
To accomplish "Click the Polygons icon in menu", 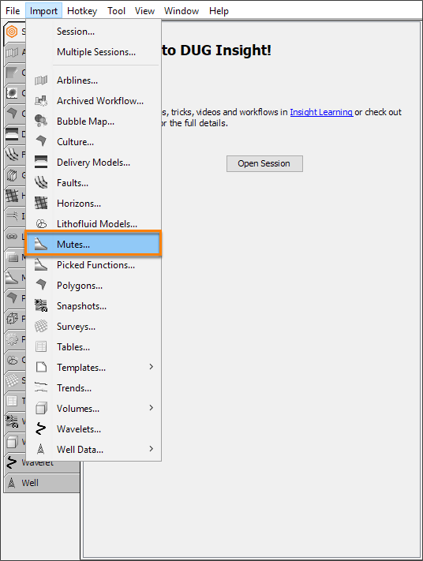I will pos(41,285).
